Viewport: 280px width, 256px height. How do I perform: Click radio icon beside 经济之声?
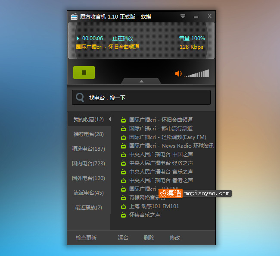(x=123, y=163)
